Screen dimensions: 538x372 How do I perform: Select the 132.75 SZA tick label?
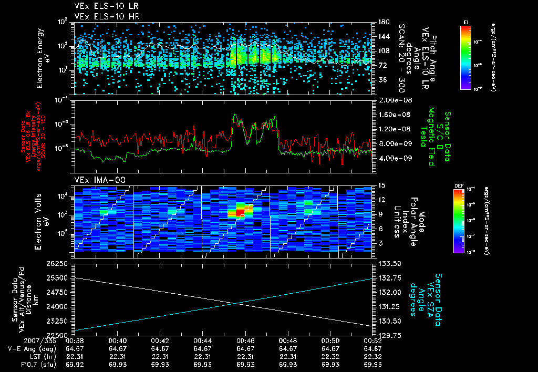pos(389,278)
